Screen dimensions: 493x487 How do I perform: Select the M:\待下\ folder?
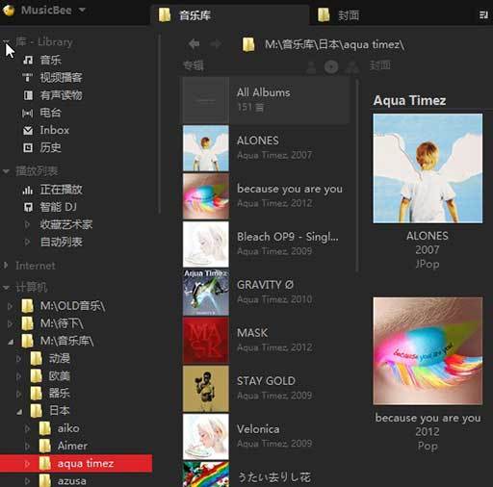pyautogui.click(x=62, y=323)
